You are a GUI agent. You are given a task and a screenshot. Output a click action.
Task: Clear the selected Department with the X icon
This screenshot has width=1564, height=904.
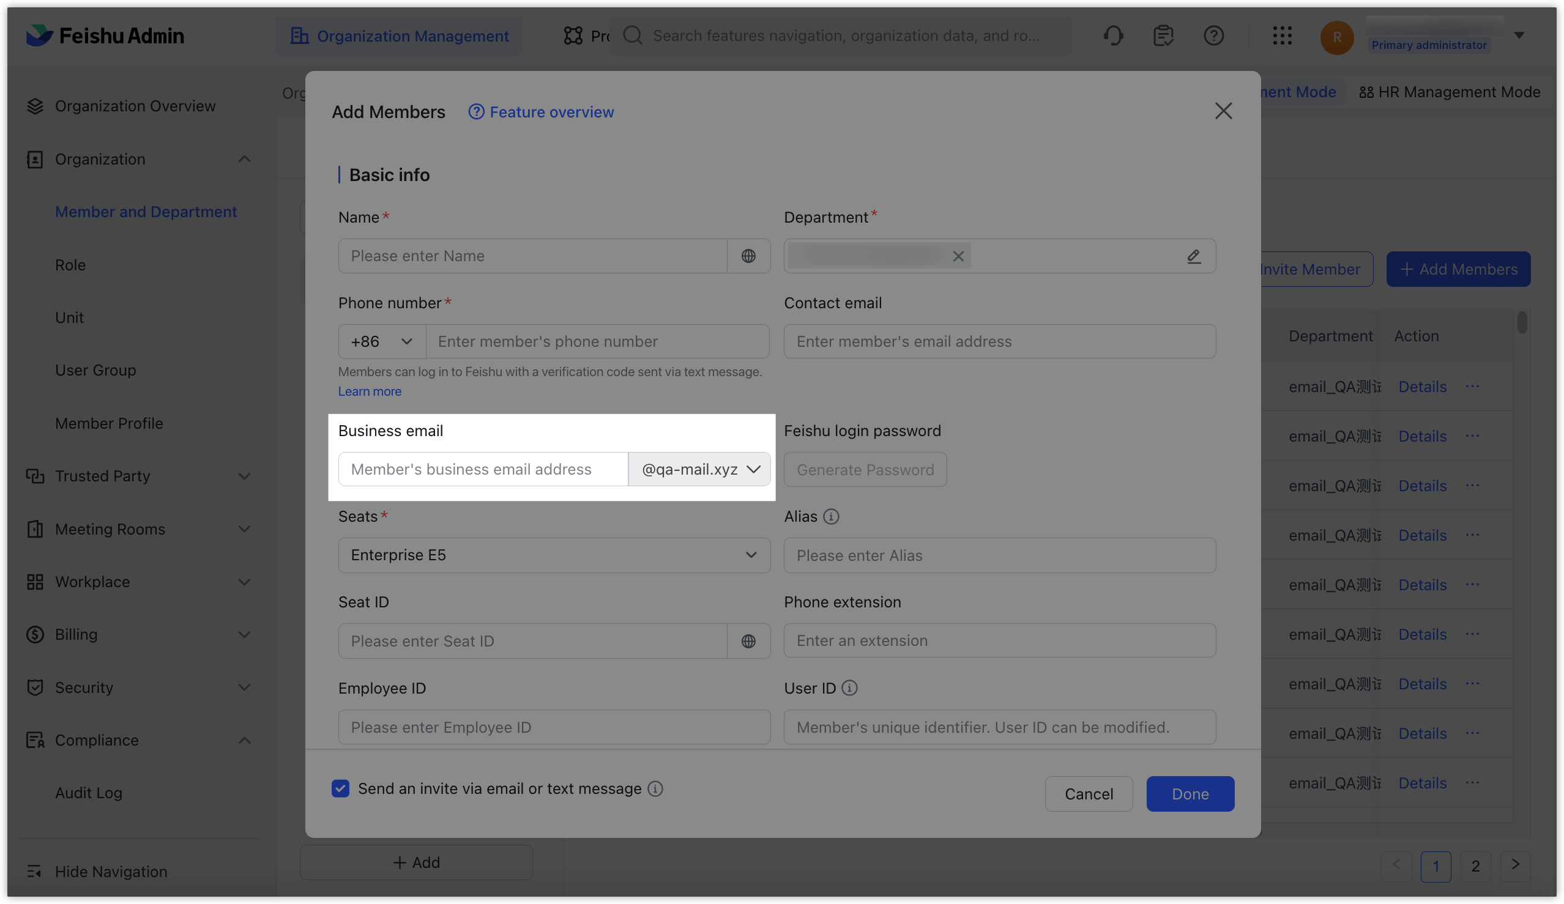958,256
